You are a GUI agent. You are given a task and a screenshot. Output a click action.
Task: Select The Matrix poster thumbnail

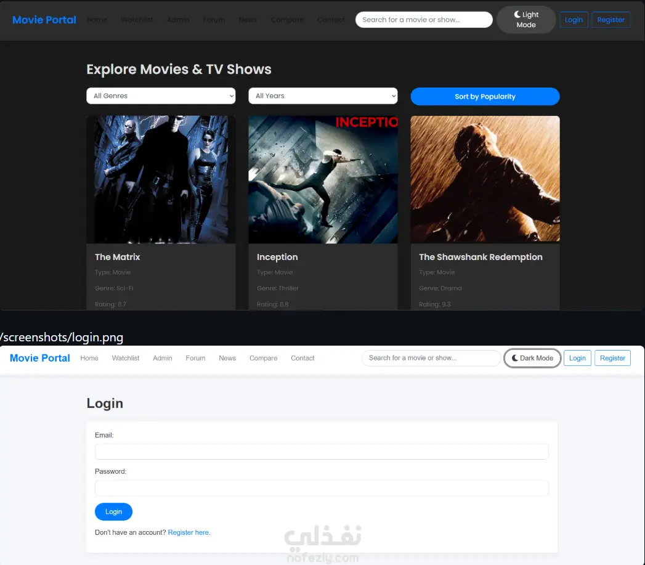161,179
